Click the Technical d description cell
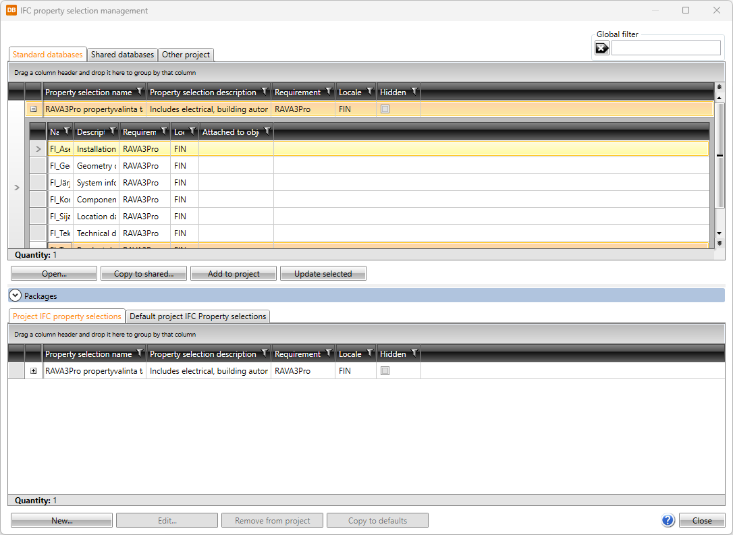Viewport: 733px width, 535px height. 97,233
